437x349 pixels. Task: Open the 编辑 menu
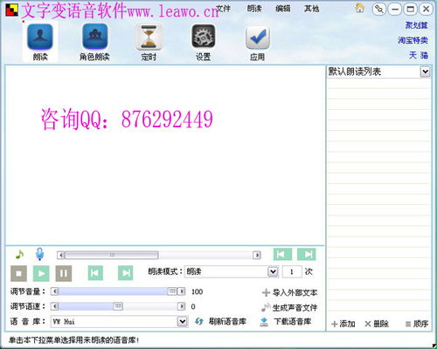click(283, 9)
